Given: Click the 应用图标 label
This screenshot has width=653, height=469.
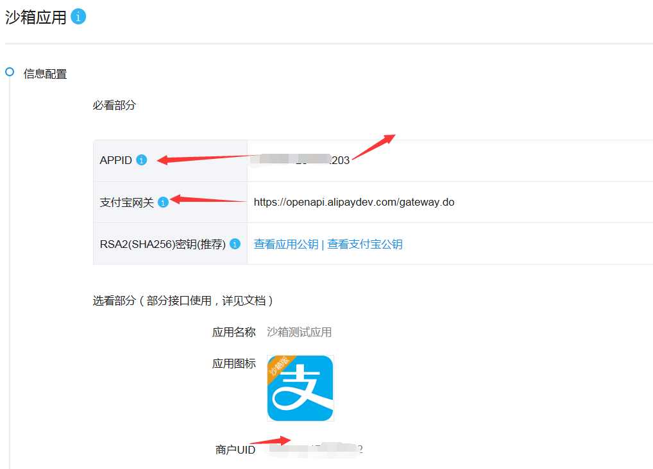Looking at the screenshot, I should tap(233, 363).
